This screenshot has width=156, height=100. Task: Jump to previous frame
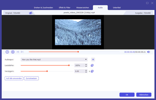(18, 52)
